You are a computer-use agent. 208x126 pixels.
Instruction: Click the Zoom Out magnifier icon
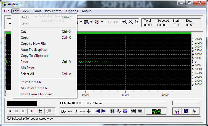click(131, 22)
